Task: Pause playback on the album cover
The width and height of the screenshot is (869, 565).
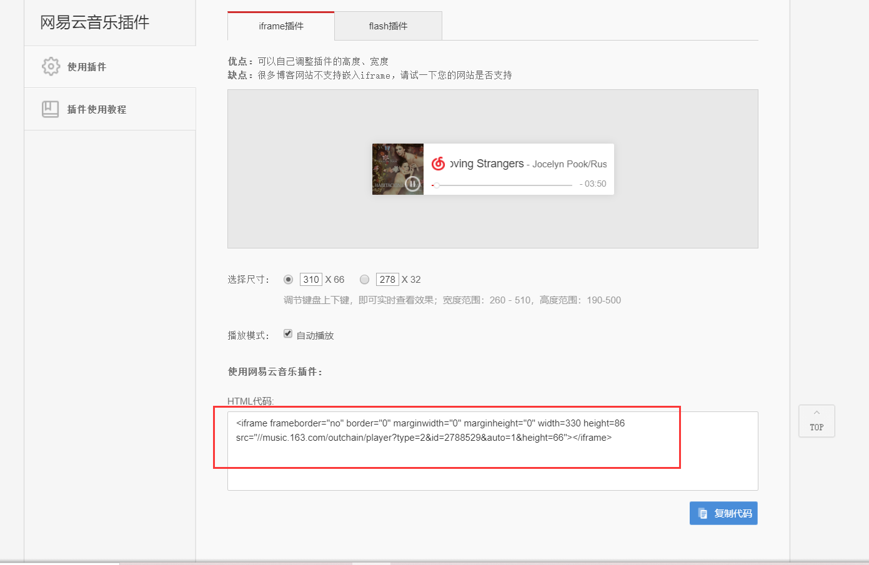Action: tap(412, 184)
